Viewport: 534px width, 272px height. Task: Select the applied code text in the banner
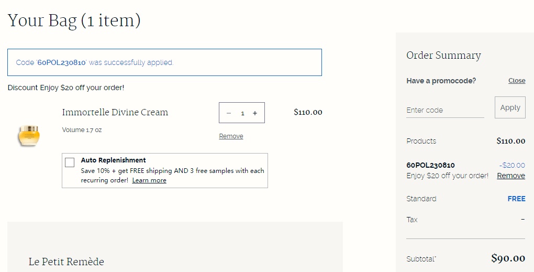(x=61, y=62)
